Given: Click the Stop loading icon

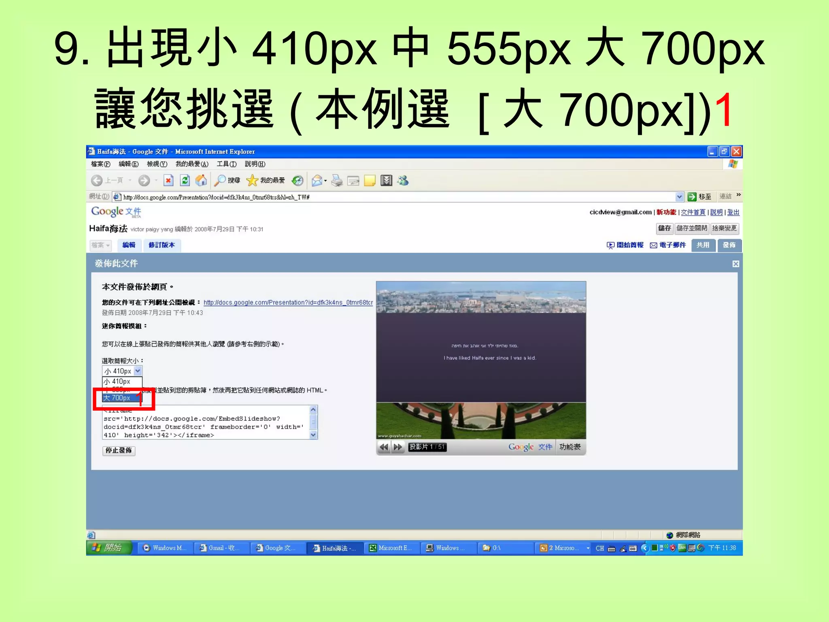Looking at the screenshot, I should (x=168, y=181).
